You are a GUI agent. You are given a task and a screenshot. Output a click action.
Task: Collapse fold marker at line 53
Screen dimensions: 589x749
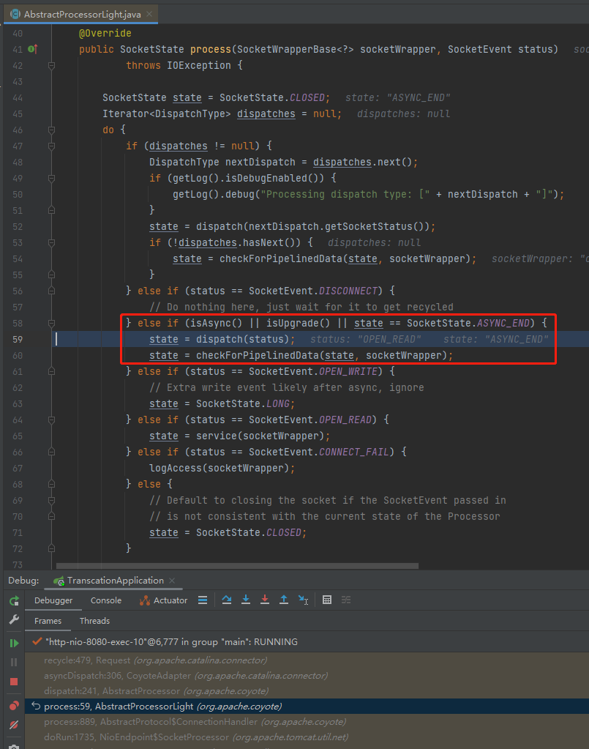click(x=51, y=242)
